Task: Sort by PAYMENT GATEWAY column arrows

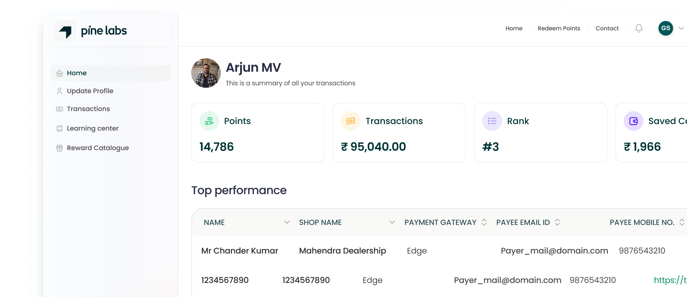Action: 484,222
